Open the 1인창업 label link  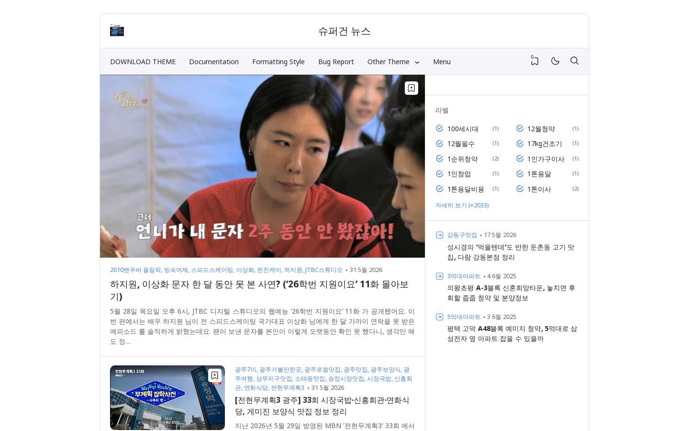[x=459, y=174]
